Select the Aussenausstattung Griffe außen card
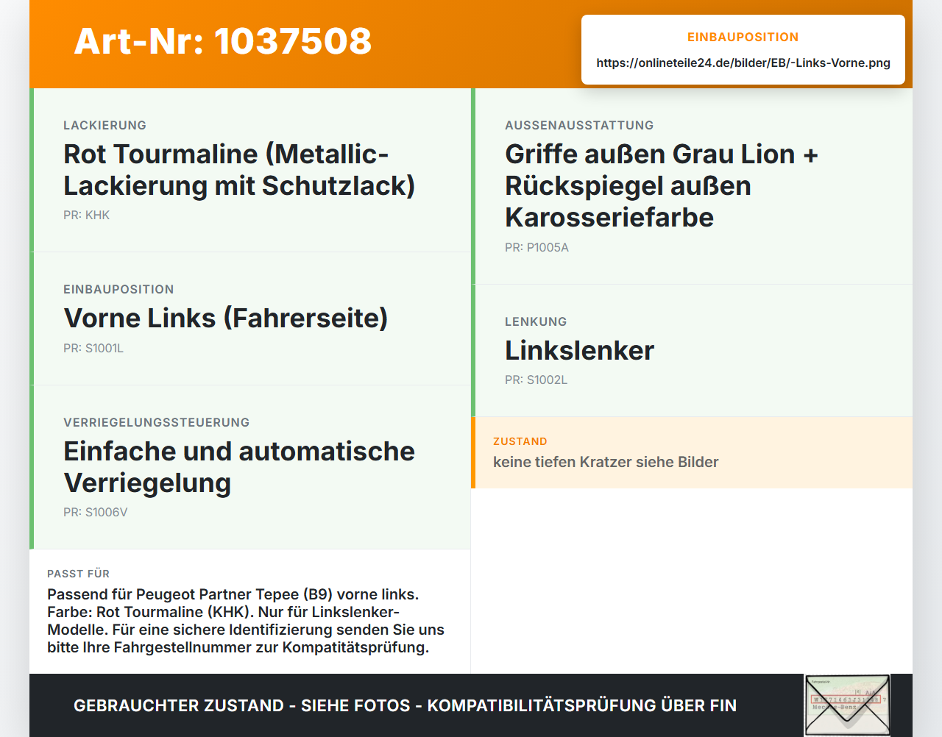 pyautogui.click(x=692, y=186)
